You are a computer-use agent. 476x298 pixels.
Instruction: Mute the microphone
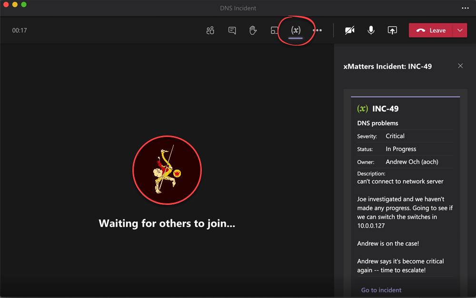click(371, 30)
